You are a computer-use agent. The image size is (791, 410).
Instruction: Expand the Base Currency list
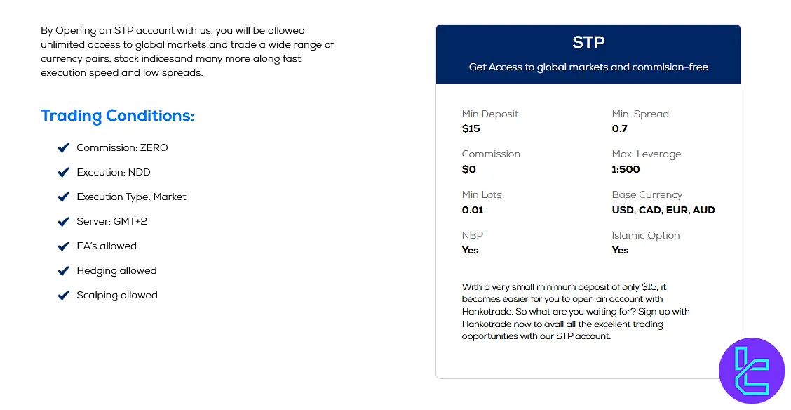click(663, 210)
